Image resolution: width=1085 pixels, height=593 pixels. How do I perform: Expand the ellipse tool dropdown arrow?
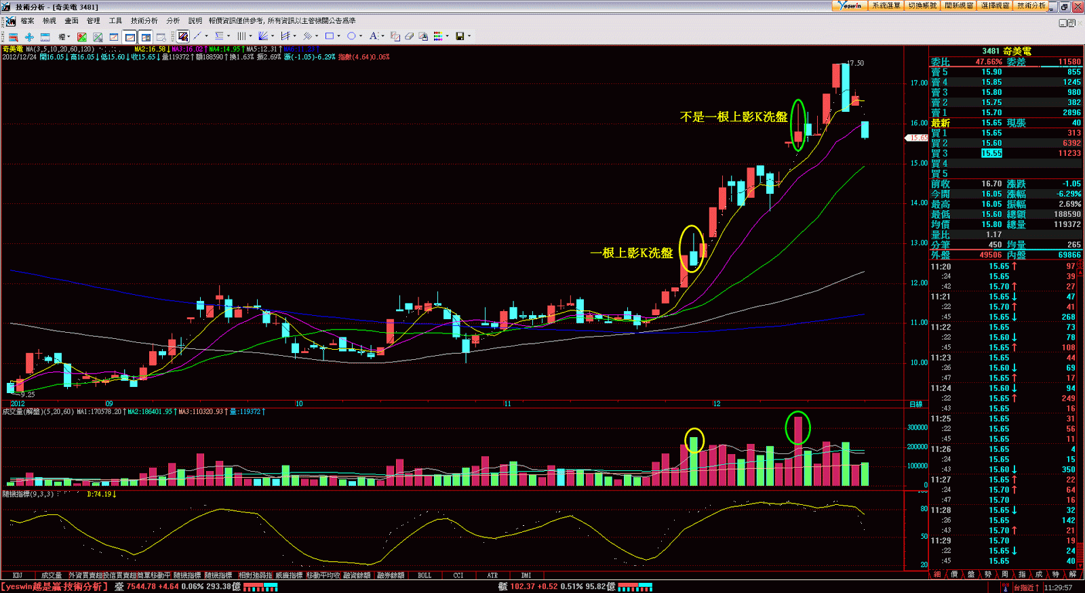pyautogui.click(x=361, y=37)
